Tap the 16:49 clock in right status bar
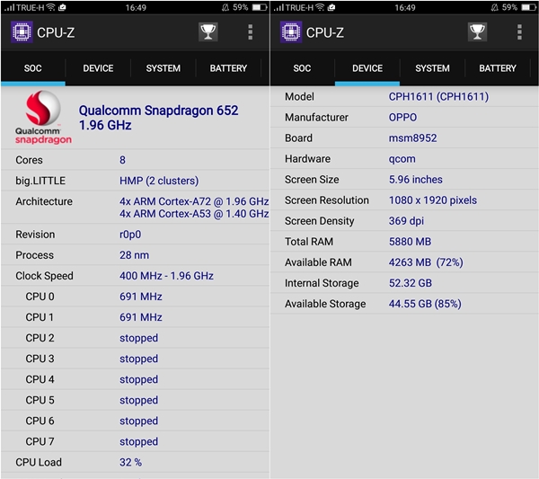Image resolution: width=539 pixels, height=479 pixels. coord(405,7)
